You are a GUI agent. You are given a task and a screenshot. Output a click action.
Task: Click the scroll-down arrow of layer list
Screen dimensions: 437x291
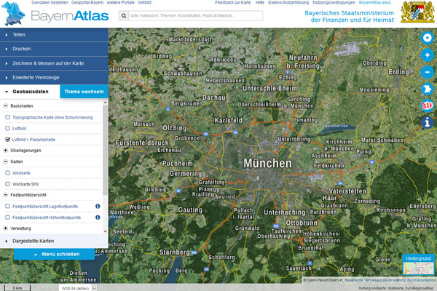click(x=105, y=231)
